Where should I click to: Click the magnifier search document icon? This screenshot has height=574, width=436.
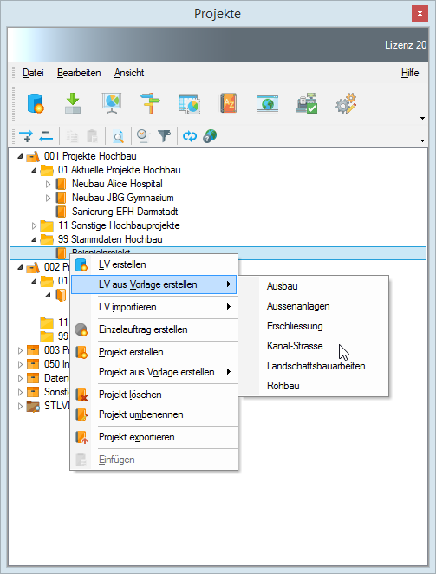point(118,136)
